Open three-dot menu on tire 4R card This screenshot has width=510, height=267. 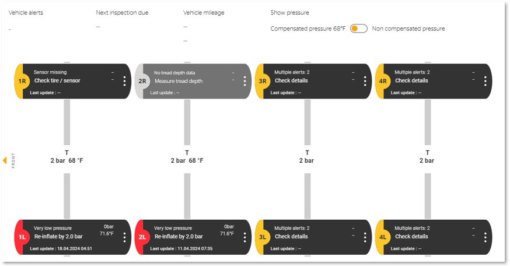click(x=485, y=81)
